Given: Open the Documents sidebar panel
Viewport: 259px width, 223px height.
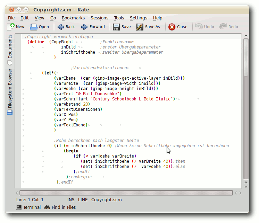Looking at the screenshot, I should pyautogui.click(x=10, y=50).
